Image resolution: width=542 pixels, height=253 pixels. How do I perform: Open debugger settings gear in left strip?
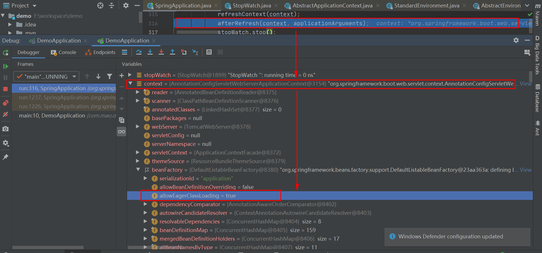5,143
